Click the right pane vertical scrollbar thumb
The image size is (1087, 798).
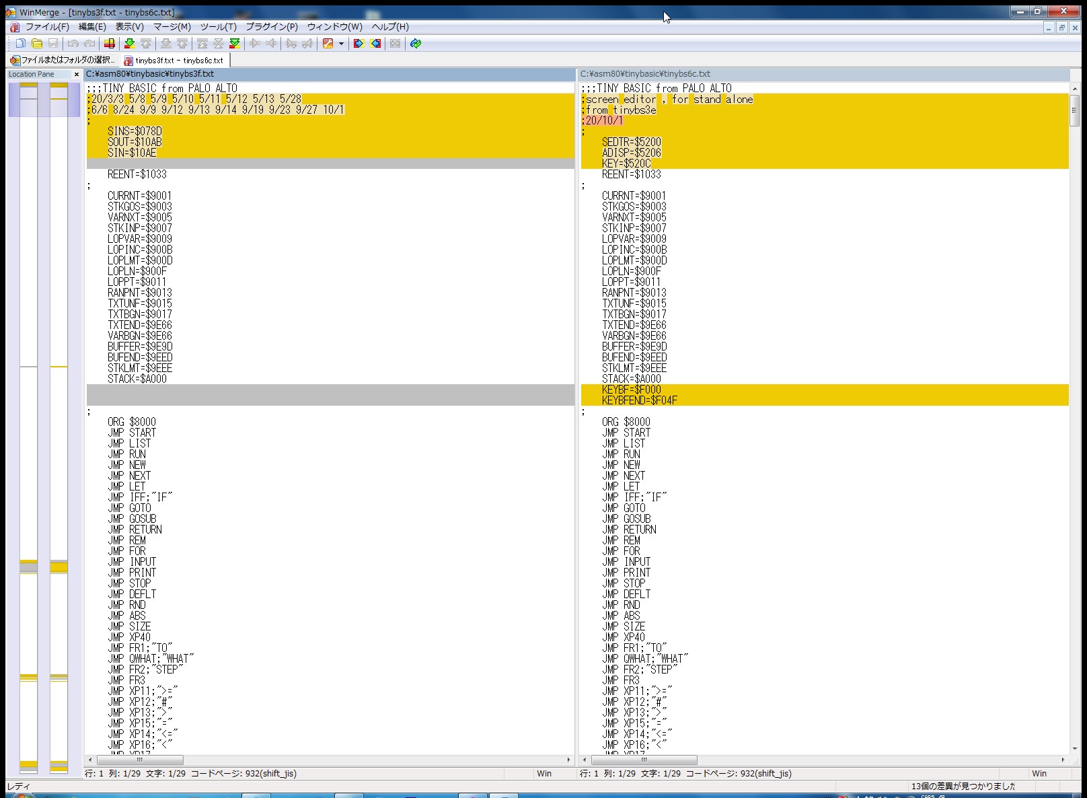click(1074, 110)
